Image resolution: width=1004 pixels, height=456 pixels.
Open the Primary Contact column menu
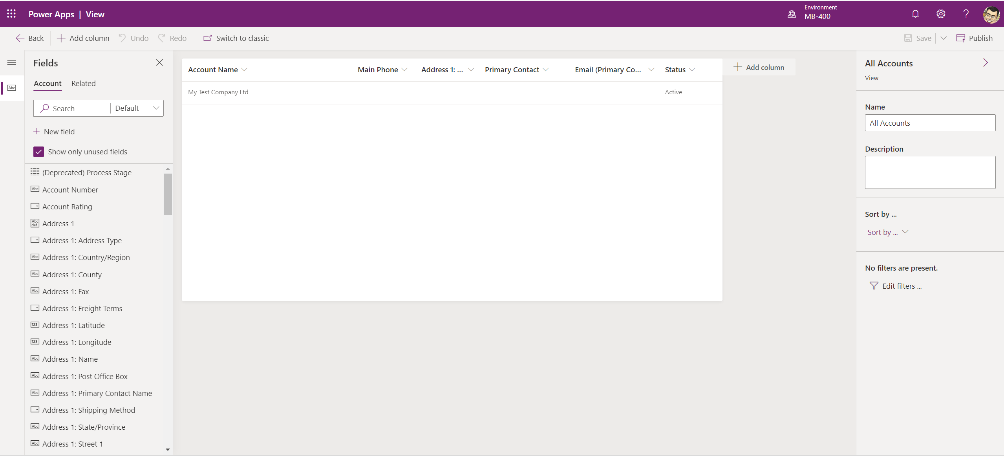[x=545, y=70]
